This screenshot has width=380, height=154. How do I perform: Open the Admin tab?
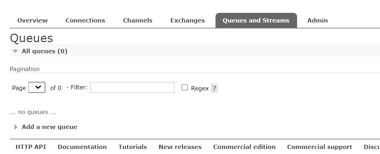(317, 20)
